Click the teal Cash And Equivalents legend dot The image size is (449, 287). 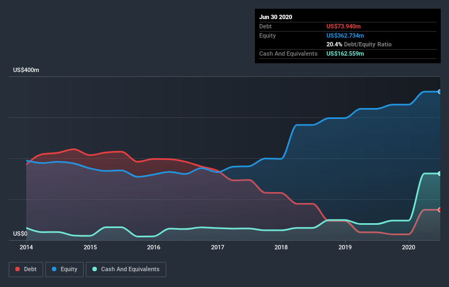pos(95,269)
